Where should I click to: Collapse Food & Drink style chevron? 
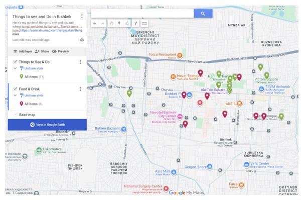click(x=15, y=95)
